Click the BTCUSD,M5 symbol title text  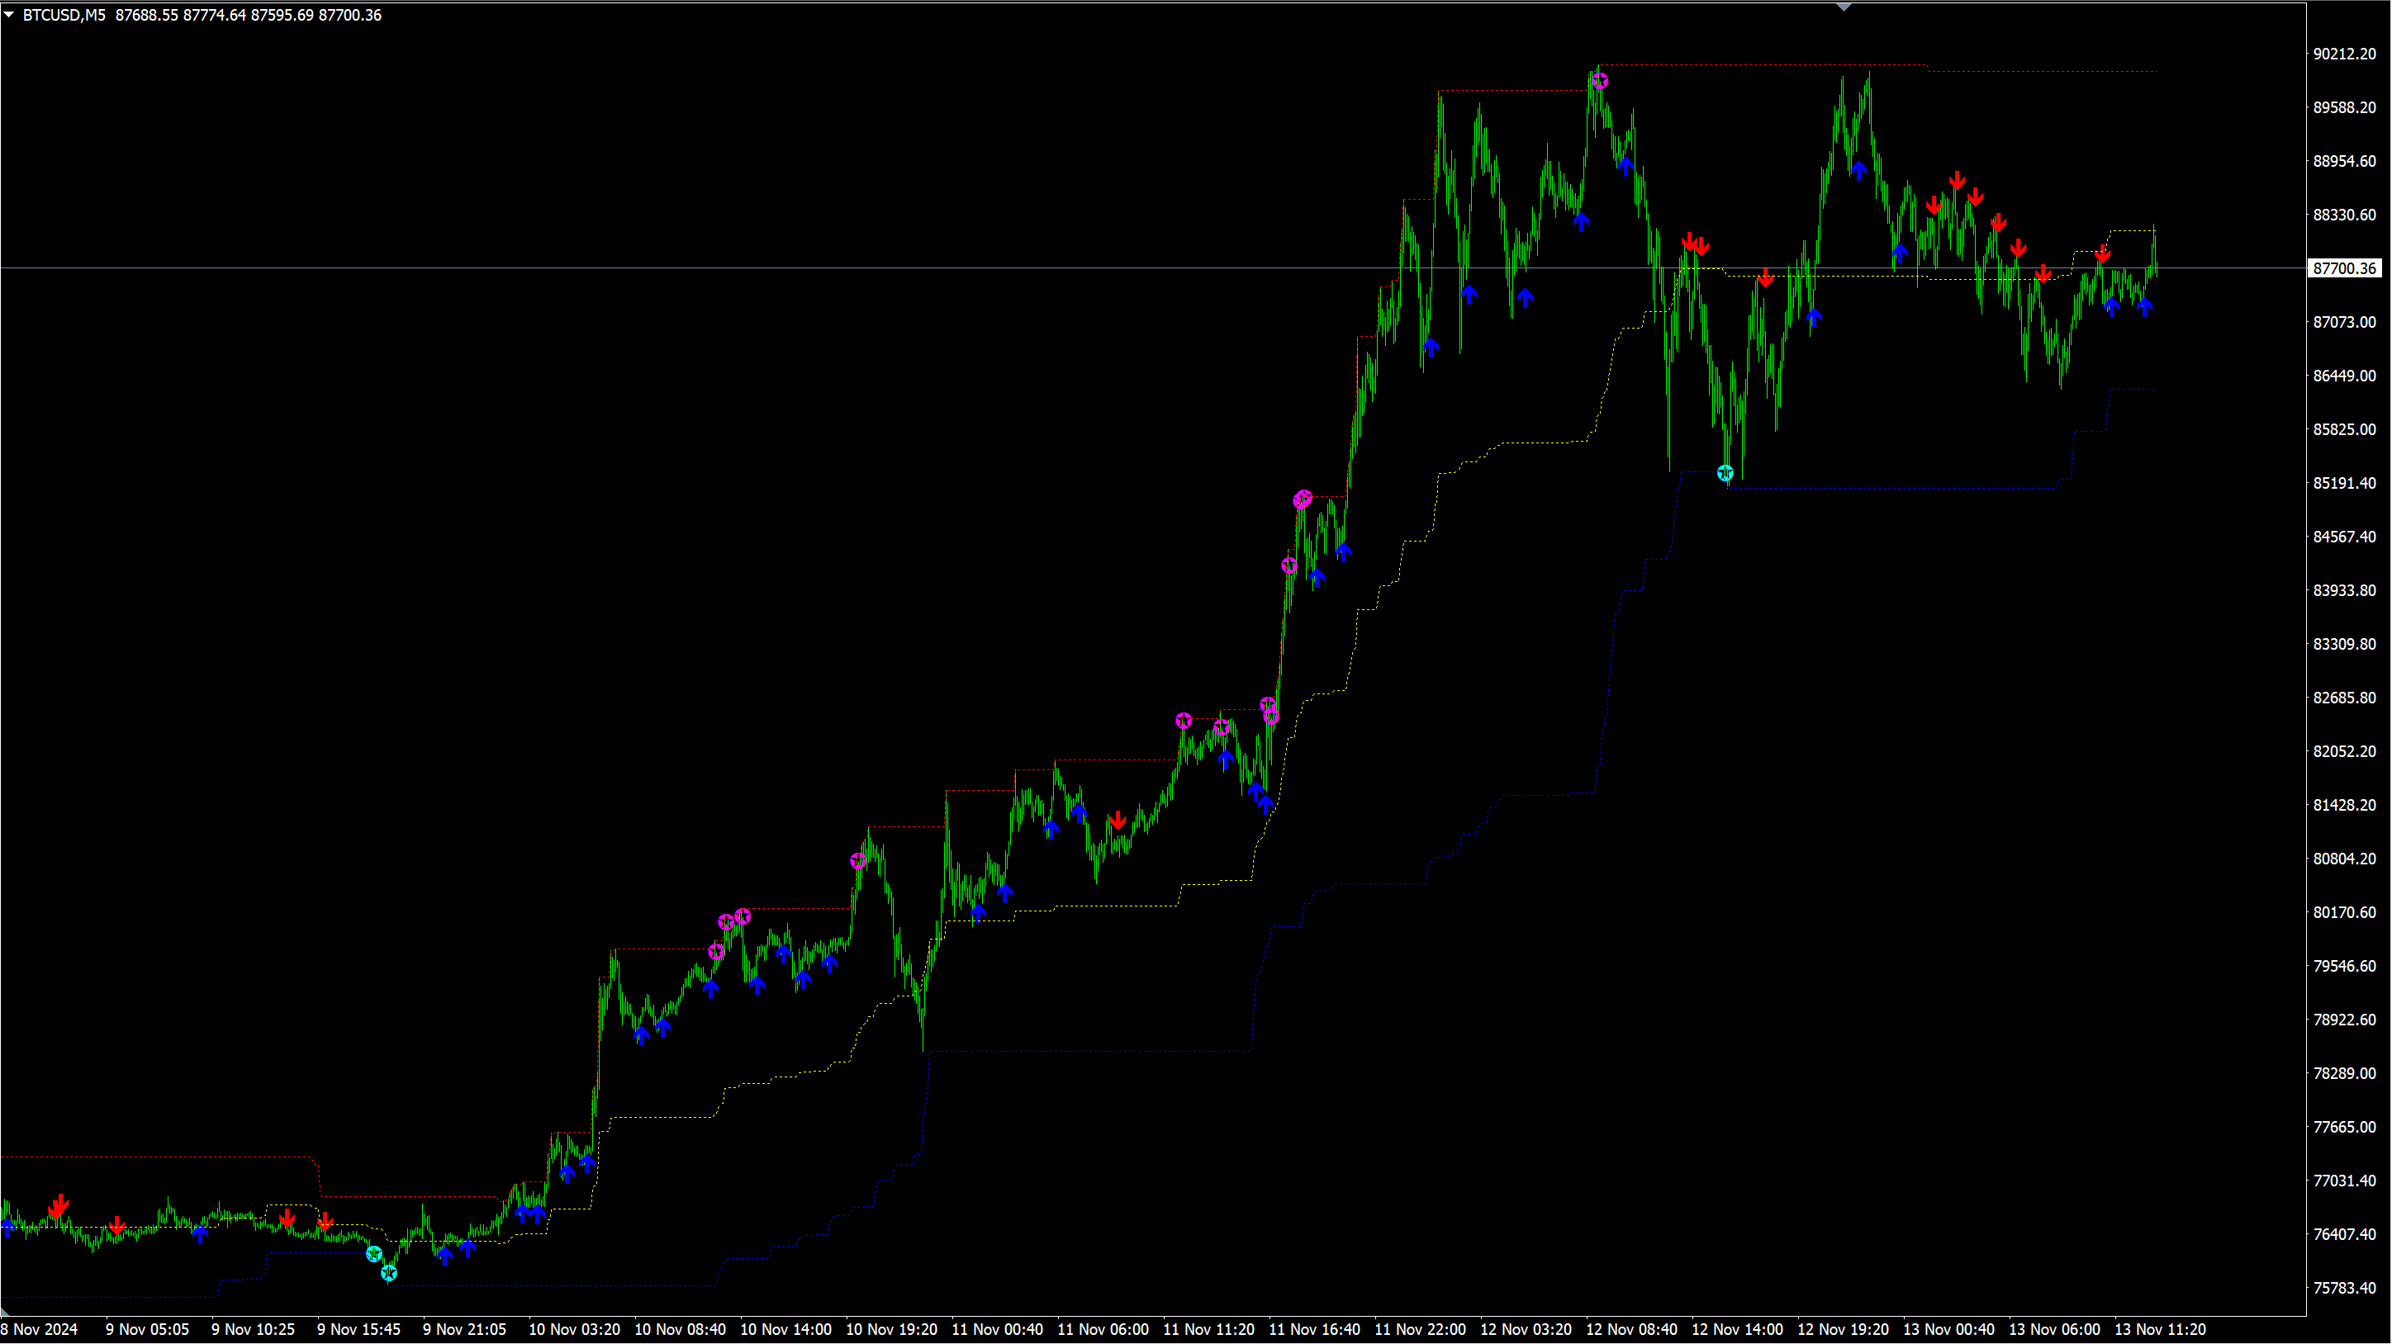click(64, 15)
